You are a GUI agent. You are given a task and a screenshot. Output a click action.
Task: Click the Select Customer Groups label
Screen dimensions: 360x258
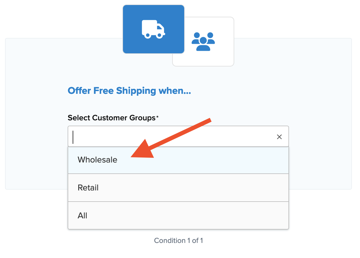click(111, 118)
